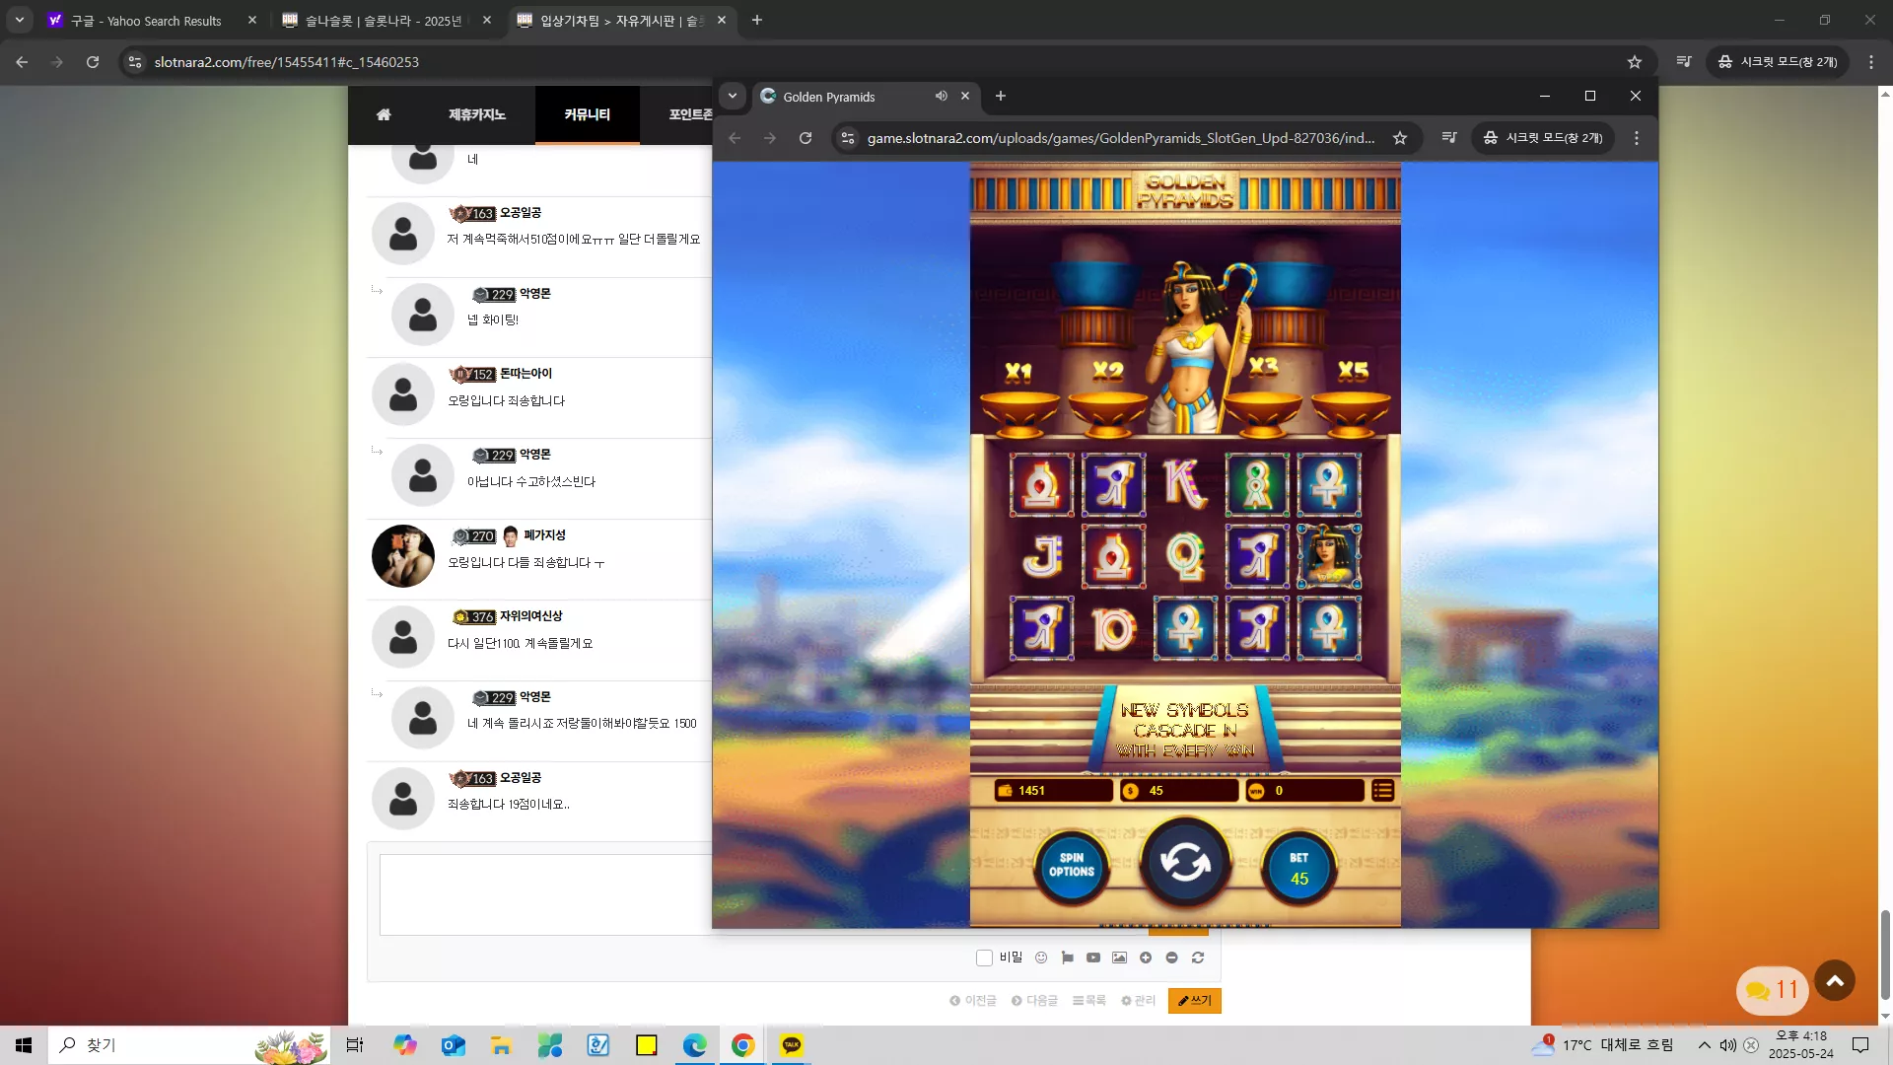Reload the slotnara2 forum page
This screenshot has height=1065, width=1893.
(93, 62)
